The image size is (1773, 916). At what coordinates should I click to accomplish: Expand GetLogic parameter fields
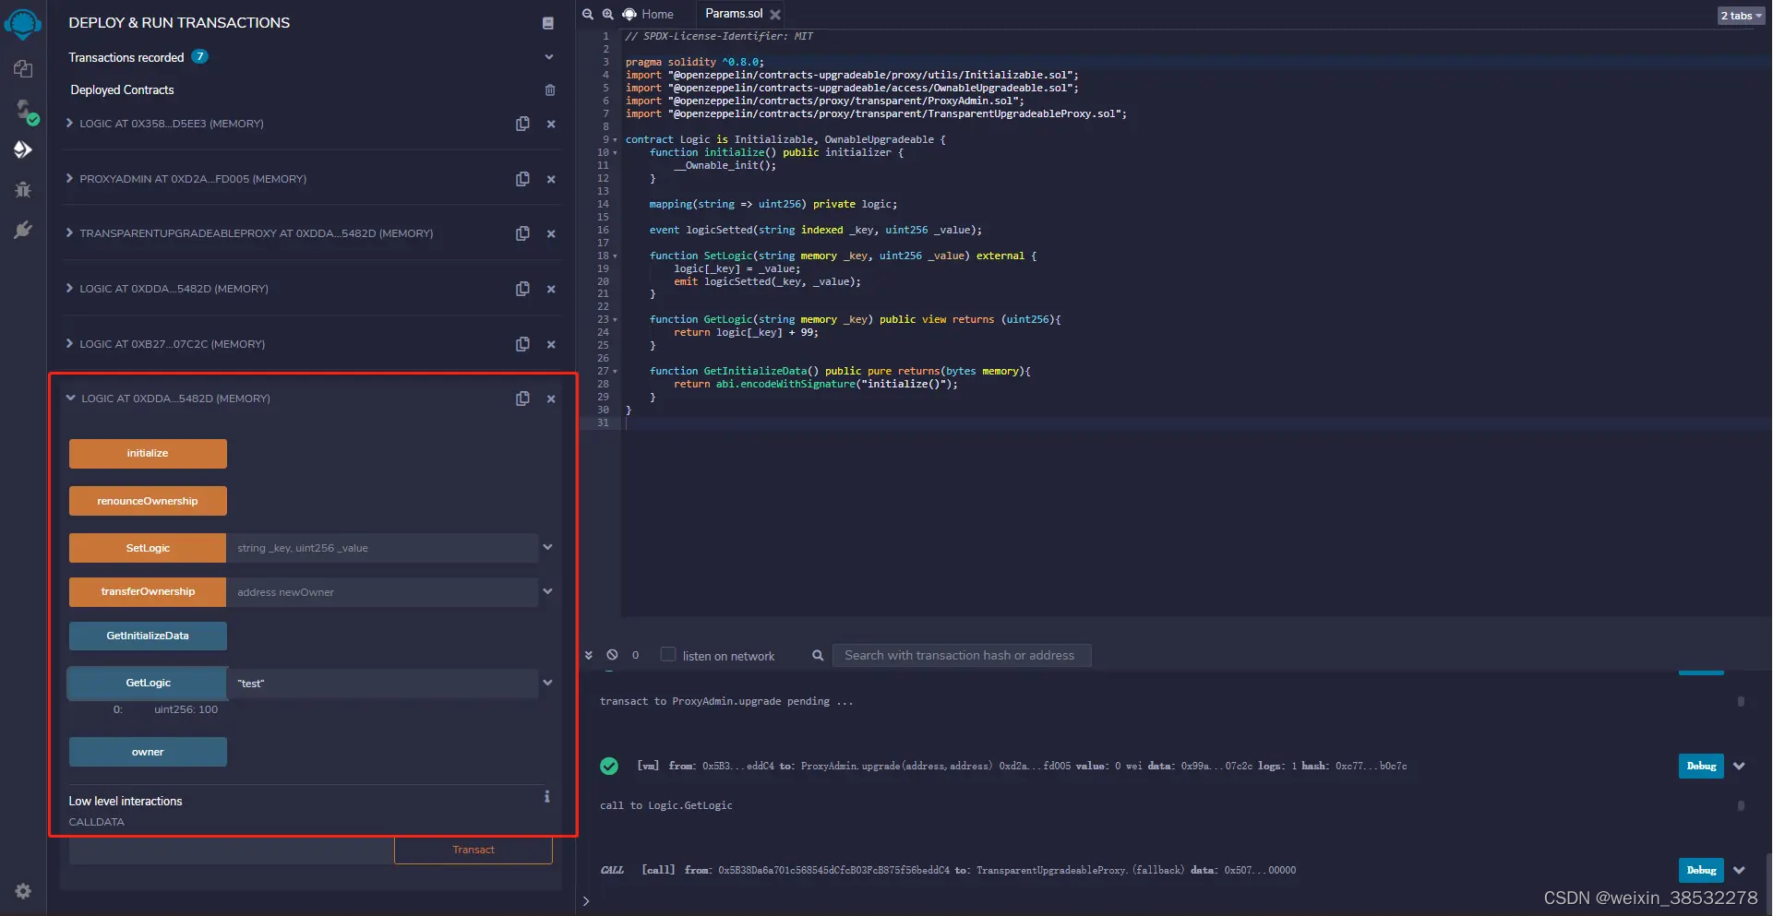click(547, 683)
